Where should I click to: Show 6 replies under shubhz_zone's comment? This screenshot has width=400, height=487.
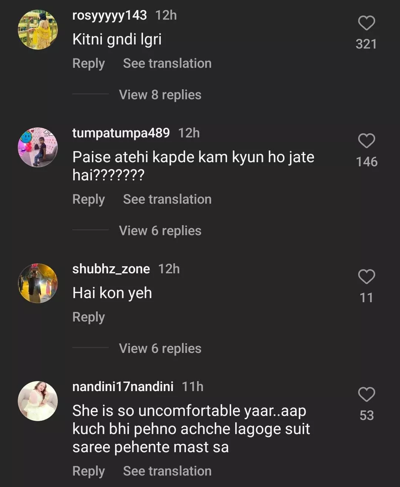[x=160, y=348]
